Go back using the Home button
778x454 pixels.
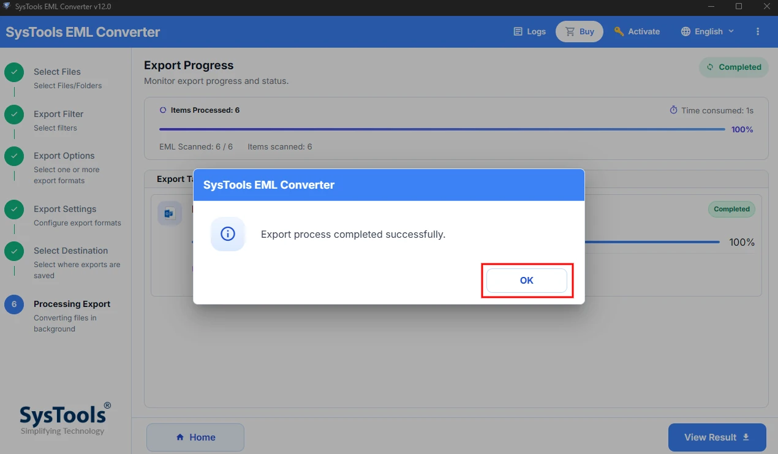[195, 437]
